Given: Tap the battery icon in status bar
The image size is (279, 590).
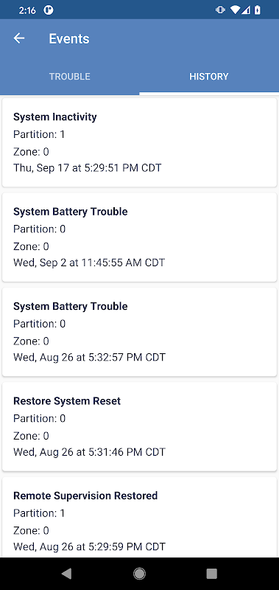Looking at the screenshot, I should [257, 10].
